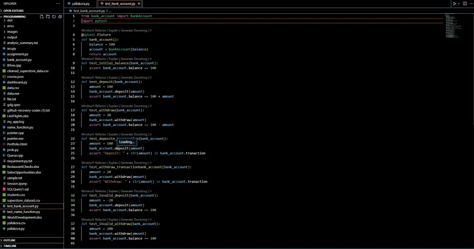The height and width of the screenshot is (249, 474).
Task: Split the editor to the right
Action: coord(465,4)
